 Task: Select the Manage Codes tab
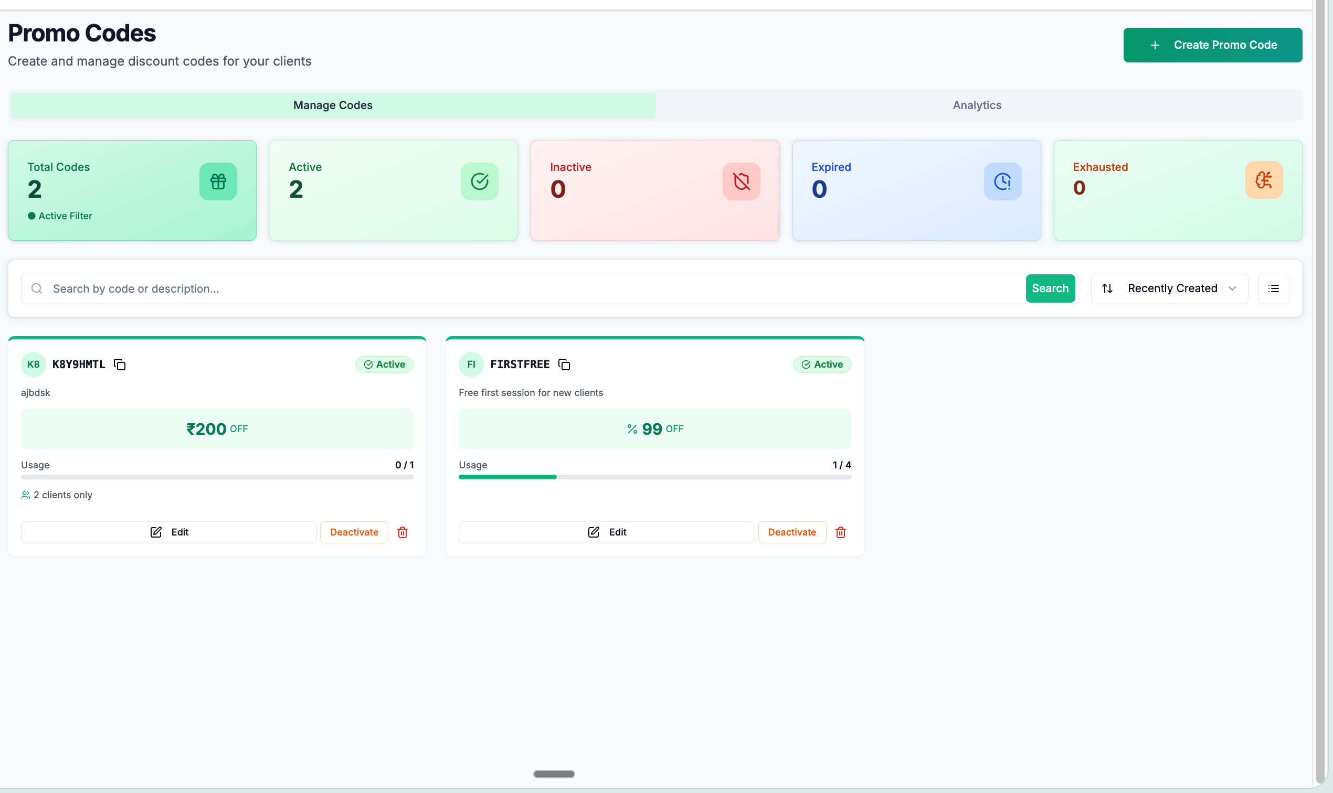coord(333,105)
